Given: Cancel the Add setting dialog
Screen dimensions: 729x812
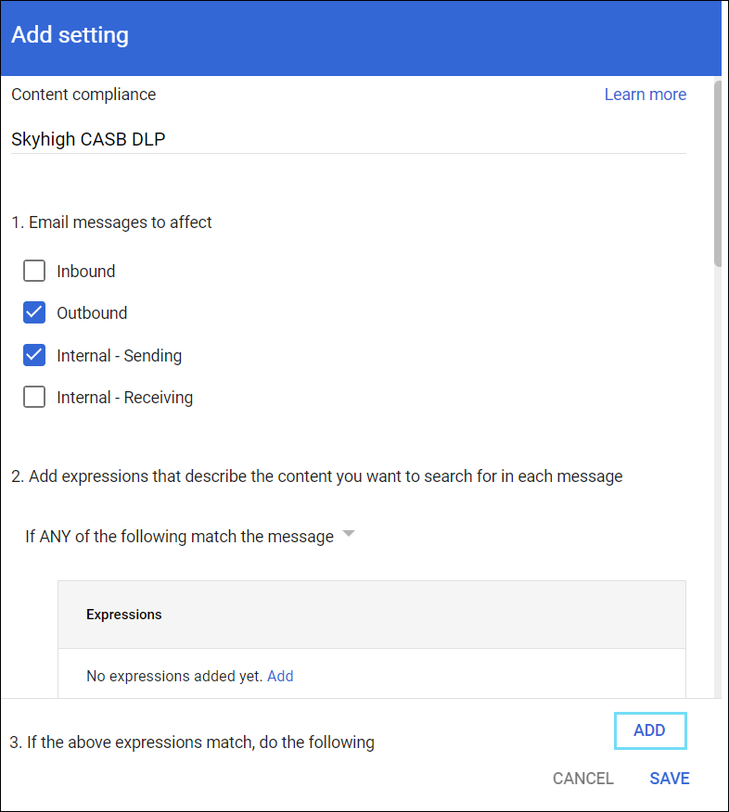Looking at the screenshot, I should 582,779.
